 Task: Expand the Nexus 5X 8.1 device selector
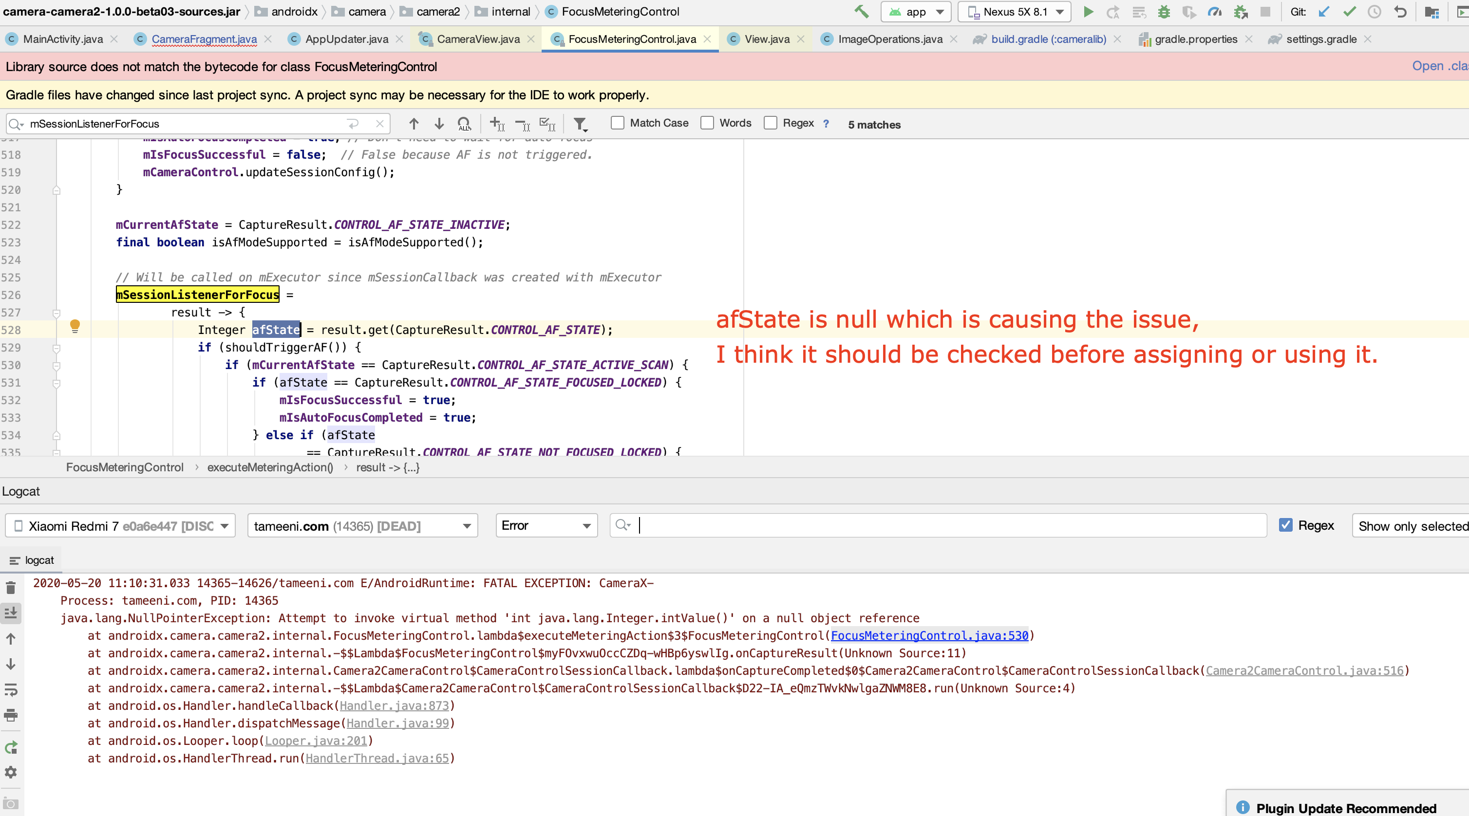1014,11
